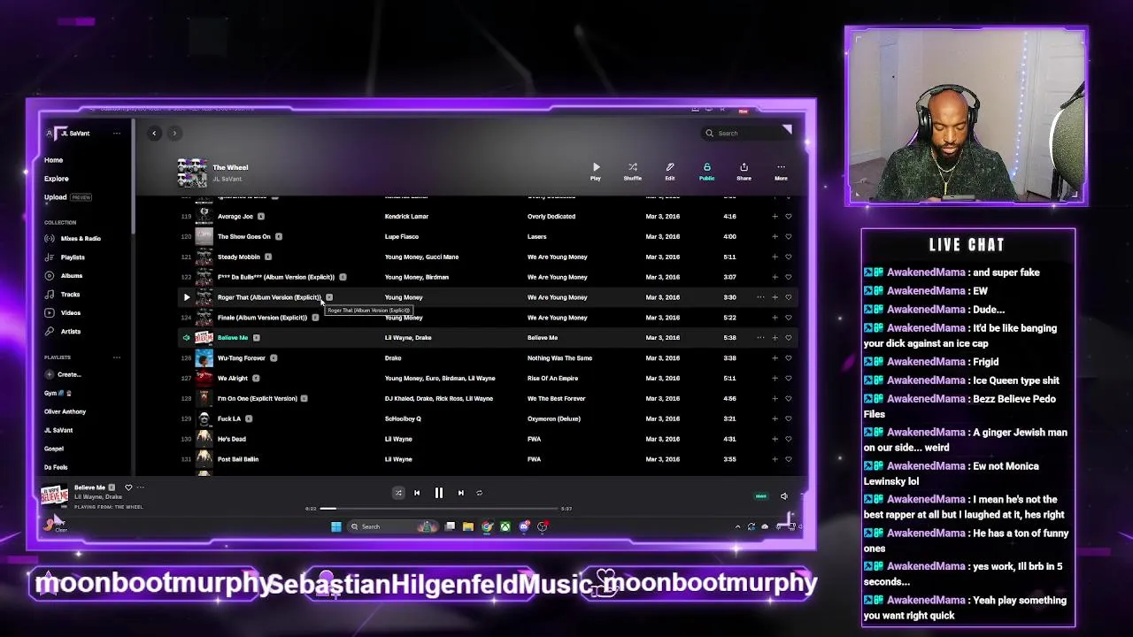The width and height of the screenshot is (1133, 637).
Task: Open now playing track options dots
Action: tap(140, 487)
